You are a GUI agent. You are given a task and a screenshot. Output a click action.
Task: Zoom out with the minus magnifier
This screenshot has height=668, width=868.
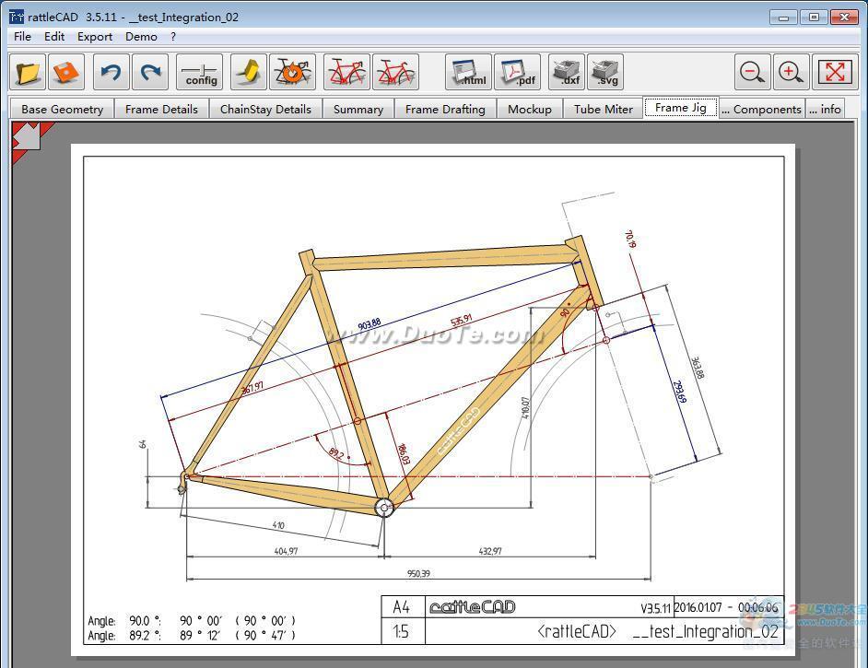click(x=752, y=72)
